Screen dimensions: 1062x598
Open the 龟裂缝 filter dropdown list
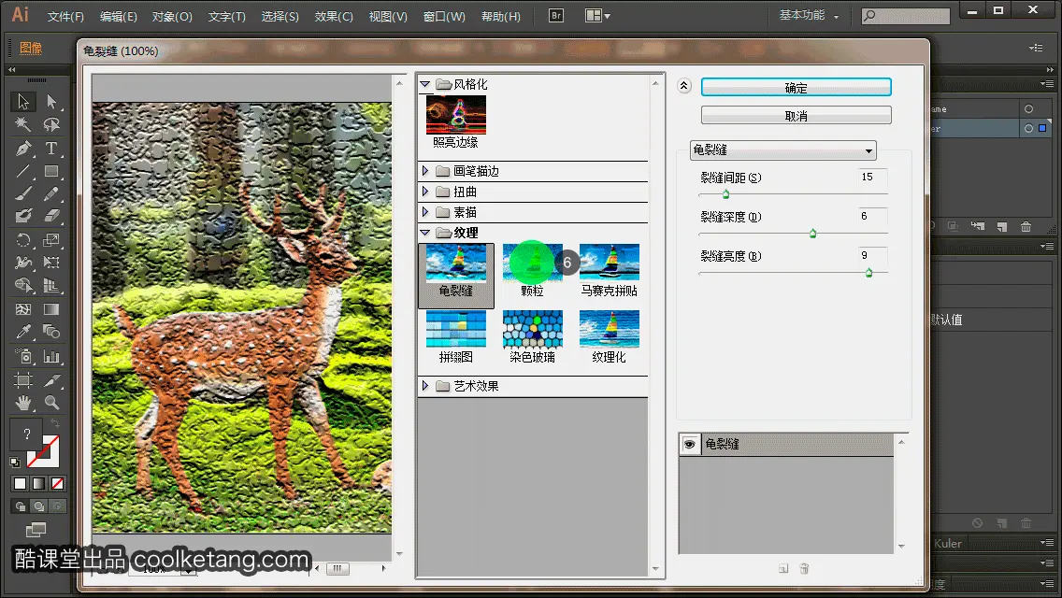pos(783,150)
